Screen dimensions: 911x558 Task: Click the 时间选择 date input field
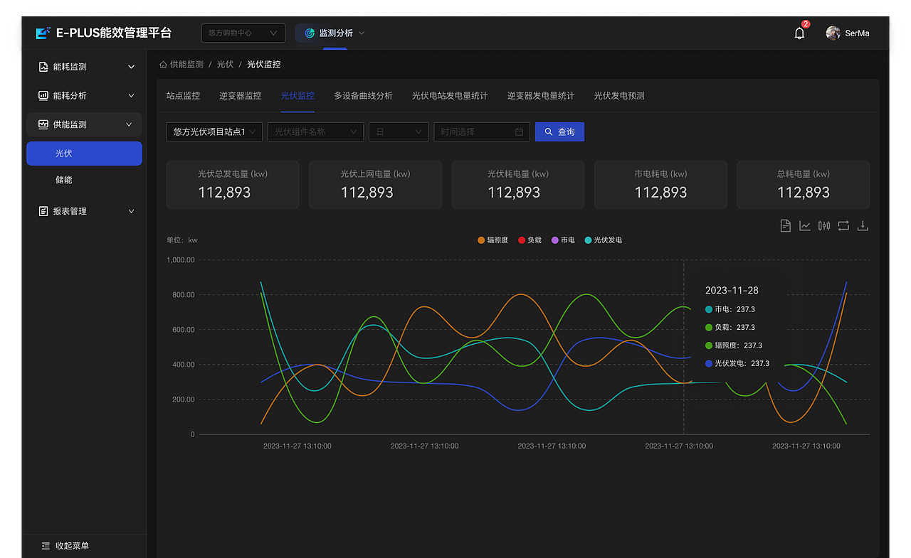[482, 132]
